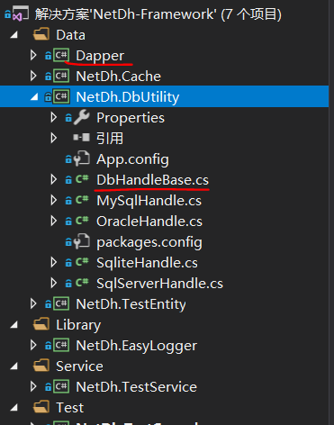This screenshot has width=334, height=425.
Task: Collapse the NetDh.DbUtility project node
Action: pos(34,96)
